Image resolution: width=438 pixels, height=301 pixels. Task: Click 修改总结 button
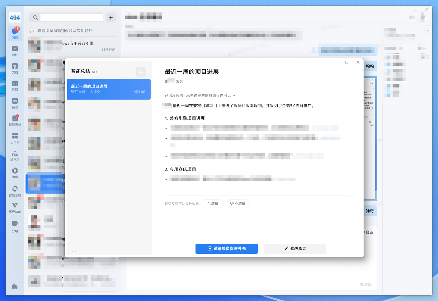point(295,249)
